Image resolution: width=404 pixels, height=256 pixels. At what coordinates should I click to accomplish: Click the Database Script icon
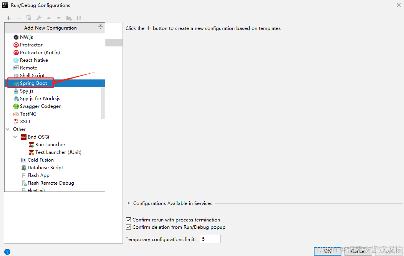(x=24, y=168)
